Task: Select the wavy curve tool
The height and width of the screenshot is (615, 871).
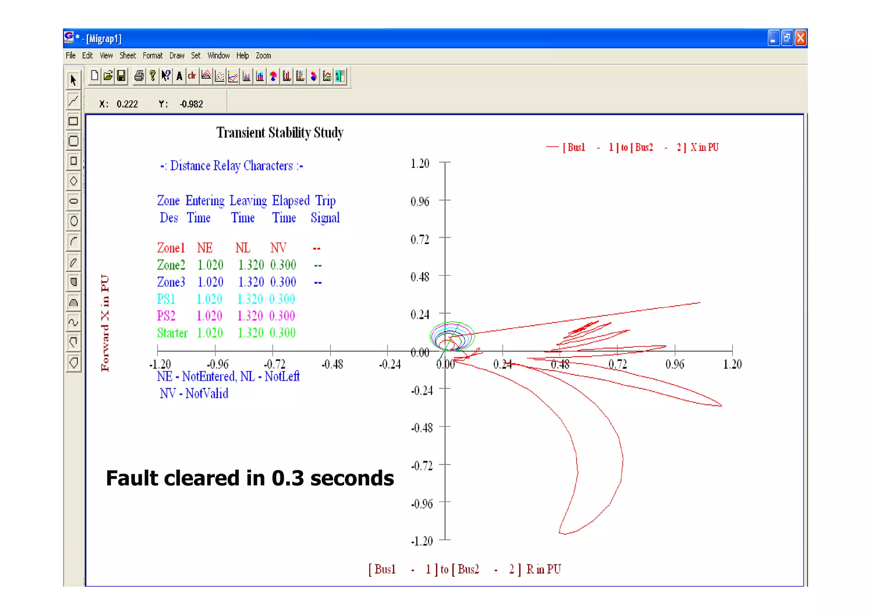Action: tap(74, 322)
